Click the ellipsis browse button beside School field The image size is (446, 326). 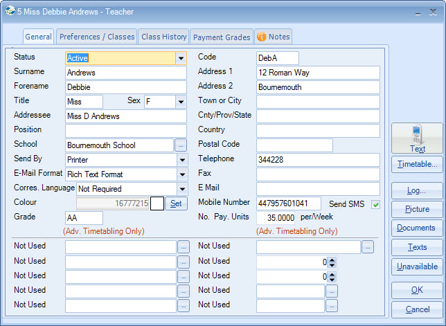pyautogui.click(x=181, y=145)
